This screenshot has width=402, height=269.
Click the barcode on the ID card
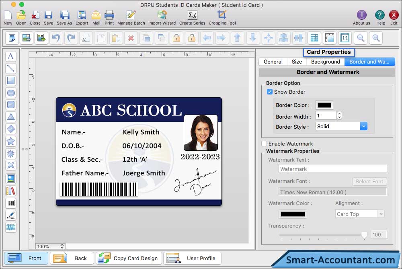click(99, 189)
